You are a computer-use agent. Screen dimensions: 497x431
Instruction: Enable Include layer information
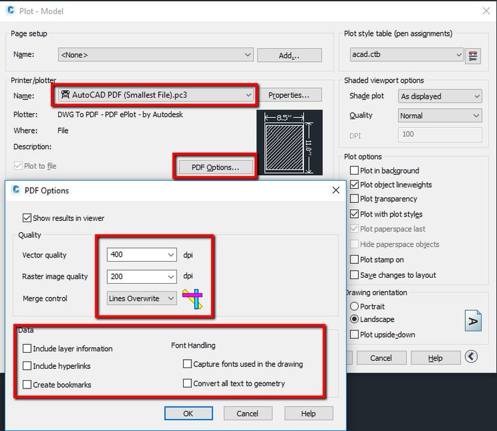coord(28,348)
